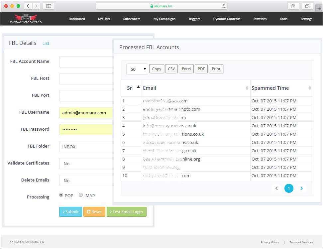323x249 pixels.
Task: Click the previous page chevron in pagination
Action: tap(276, 188)
